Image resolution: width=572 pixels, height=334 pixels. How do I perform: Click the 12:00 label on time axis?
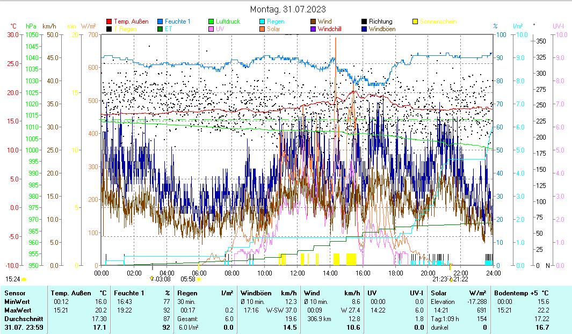point(297,273)
